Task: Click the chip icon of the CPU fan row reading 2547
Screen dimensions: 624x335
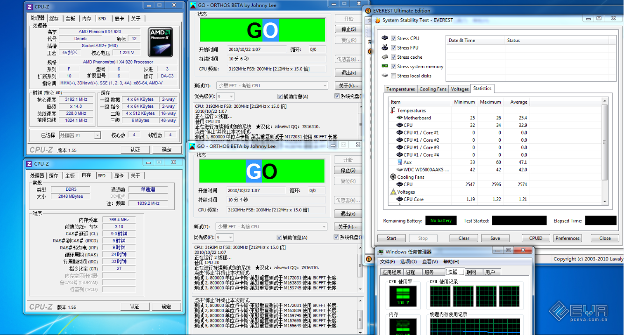Action: click(399, 184)
